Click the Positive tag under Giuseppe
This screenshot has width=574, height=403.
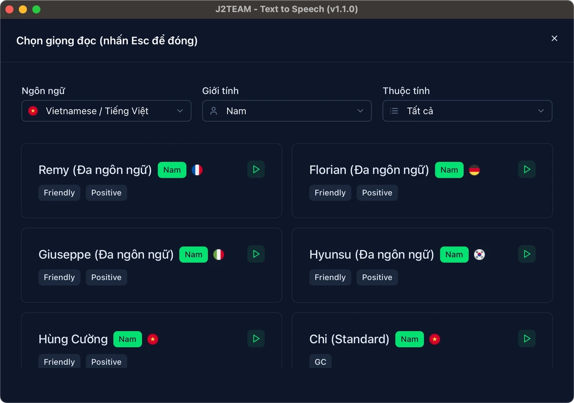click(x=106, y=277)
